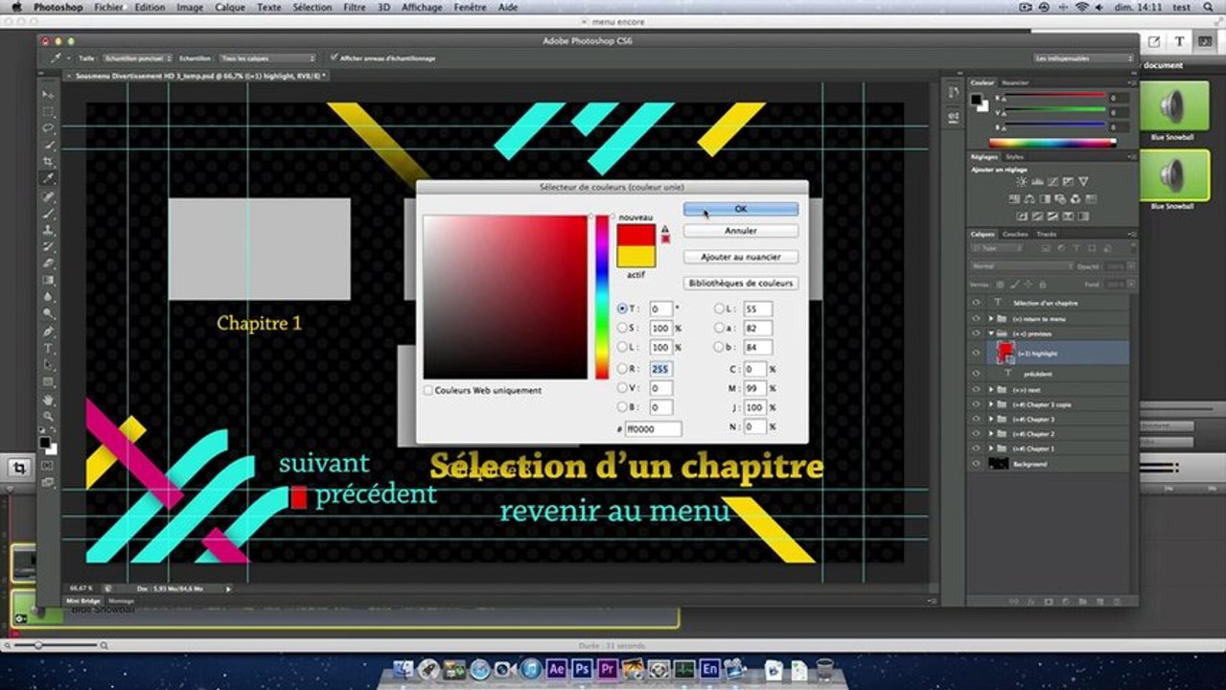Open the Les indispensables workspace dropdown
Screen dimensions: 1226x690
tap(1083, 58)
